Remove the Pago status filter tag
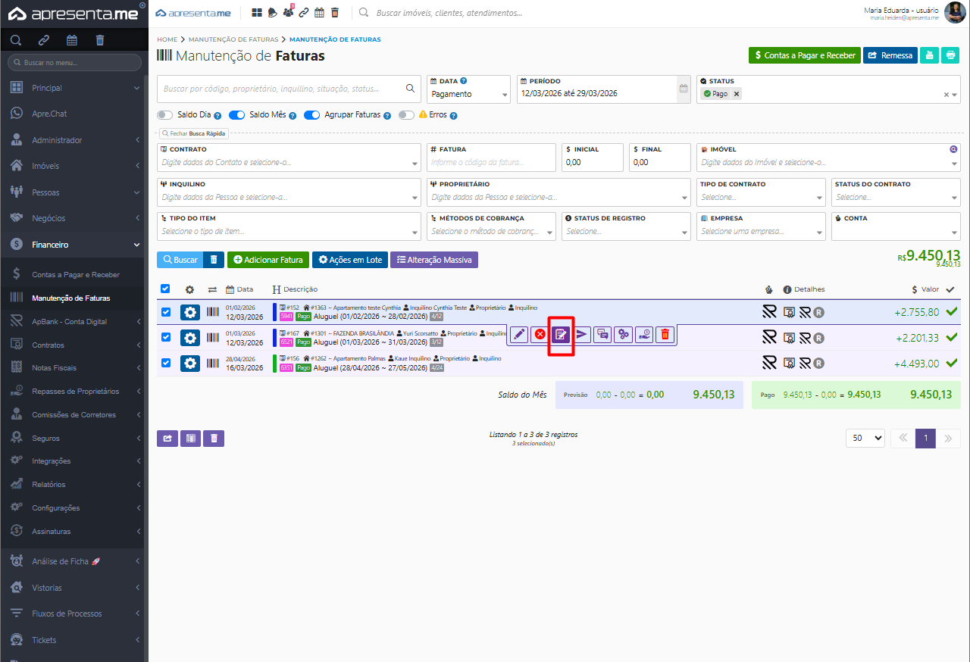This screenshot has height=662, width=970. pos(736,94)
